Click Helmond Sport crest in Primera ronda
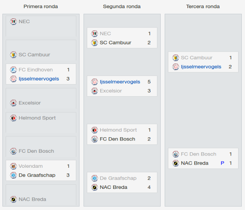 click(x=13, y=118)
